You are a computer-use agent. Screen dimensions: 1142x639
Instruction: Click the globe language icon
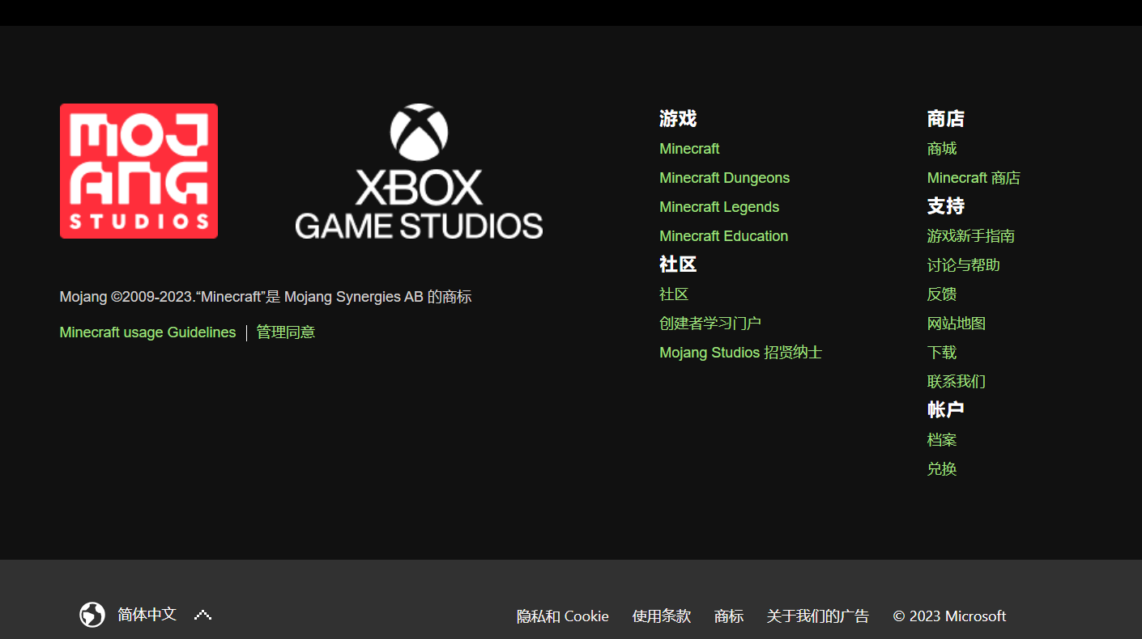(x=92, y=615)
